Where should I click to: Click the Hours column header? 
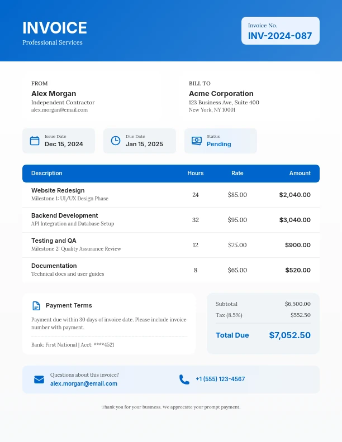196,174
